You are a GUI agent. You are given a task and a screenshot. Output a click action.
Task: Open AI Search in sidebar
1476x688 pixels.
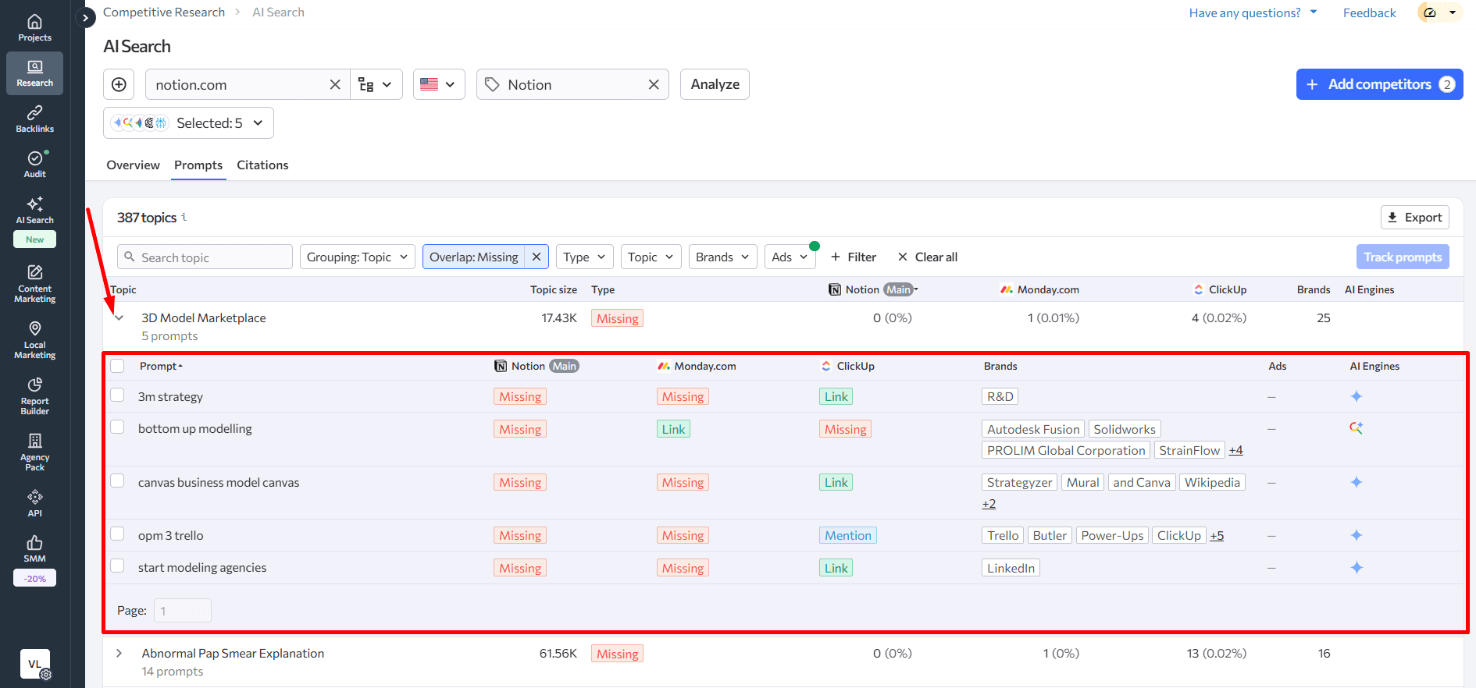point(34,211)
